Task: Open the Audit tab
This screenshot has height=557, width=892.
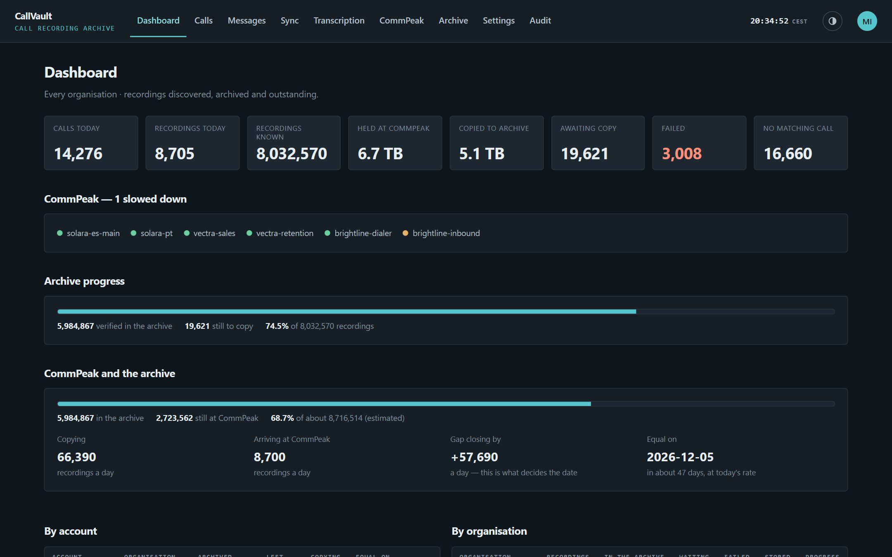Action: click(540, 21)
